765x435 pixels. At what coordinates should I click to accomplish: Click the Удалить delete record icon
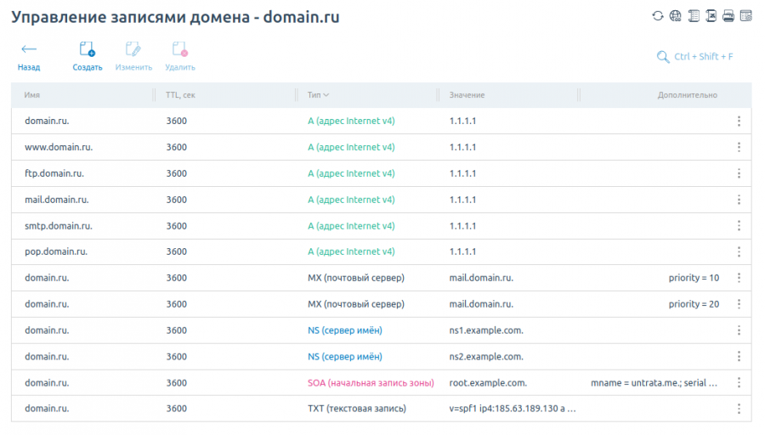[180, 56]
